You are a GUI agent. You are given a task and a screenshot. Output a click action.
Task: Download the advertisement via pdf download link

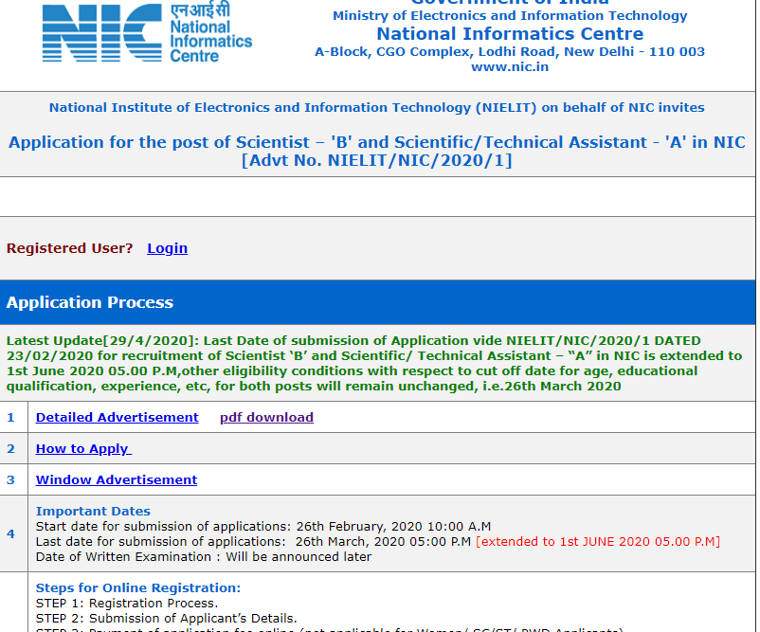[x=266, y=418]
